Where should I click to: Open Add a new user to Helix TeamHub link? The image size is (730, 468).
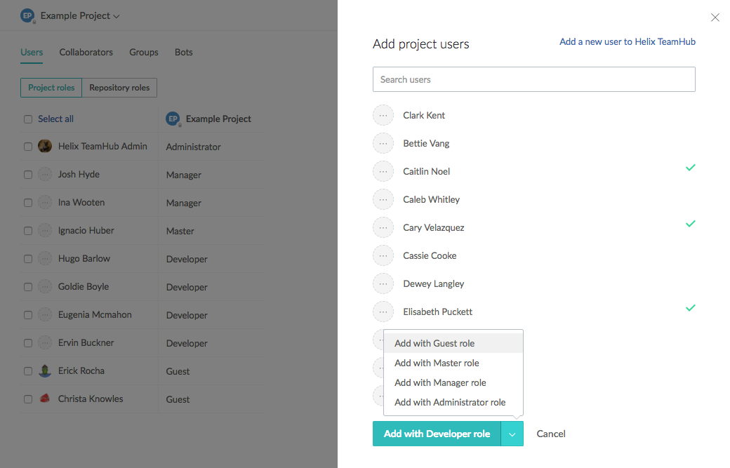click(x=627, y=42)
